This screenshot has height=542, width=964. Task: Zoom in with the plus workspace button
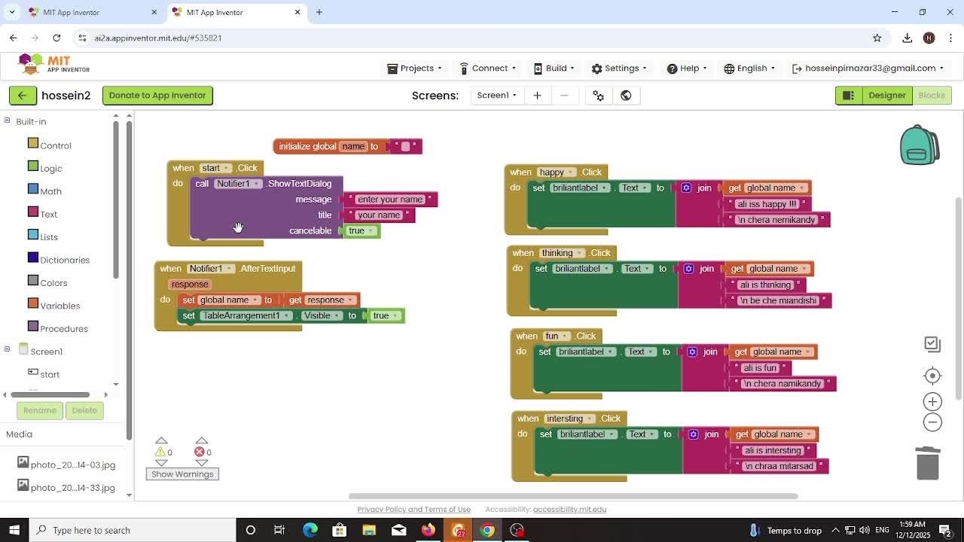tap(932, 402)
